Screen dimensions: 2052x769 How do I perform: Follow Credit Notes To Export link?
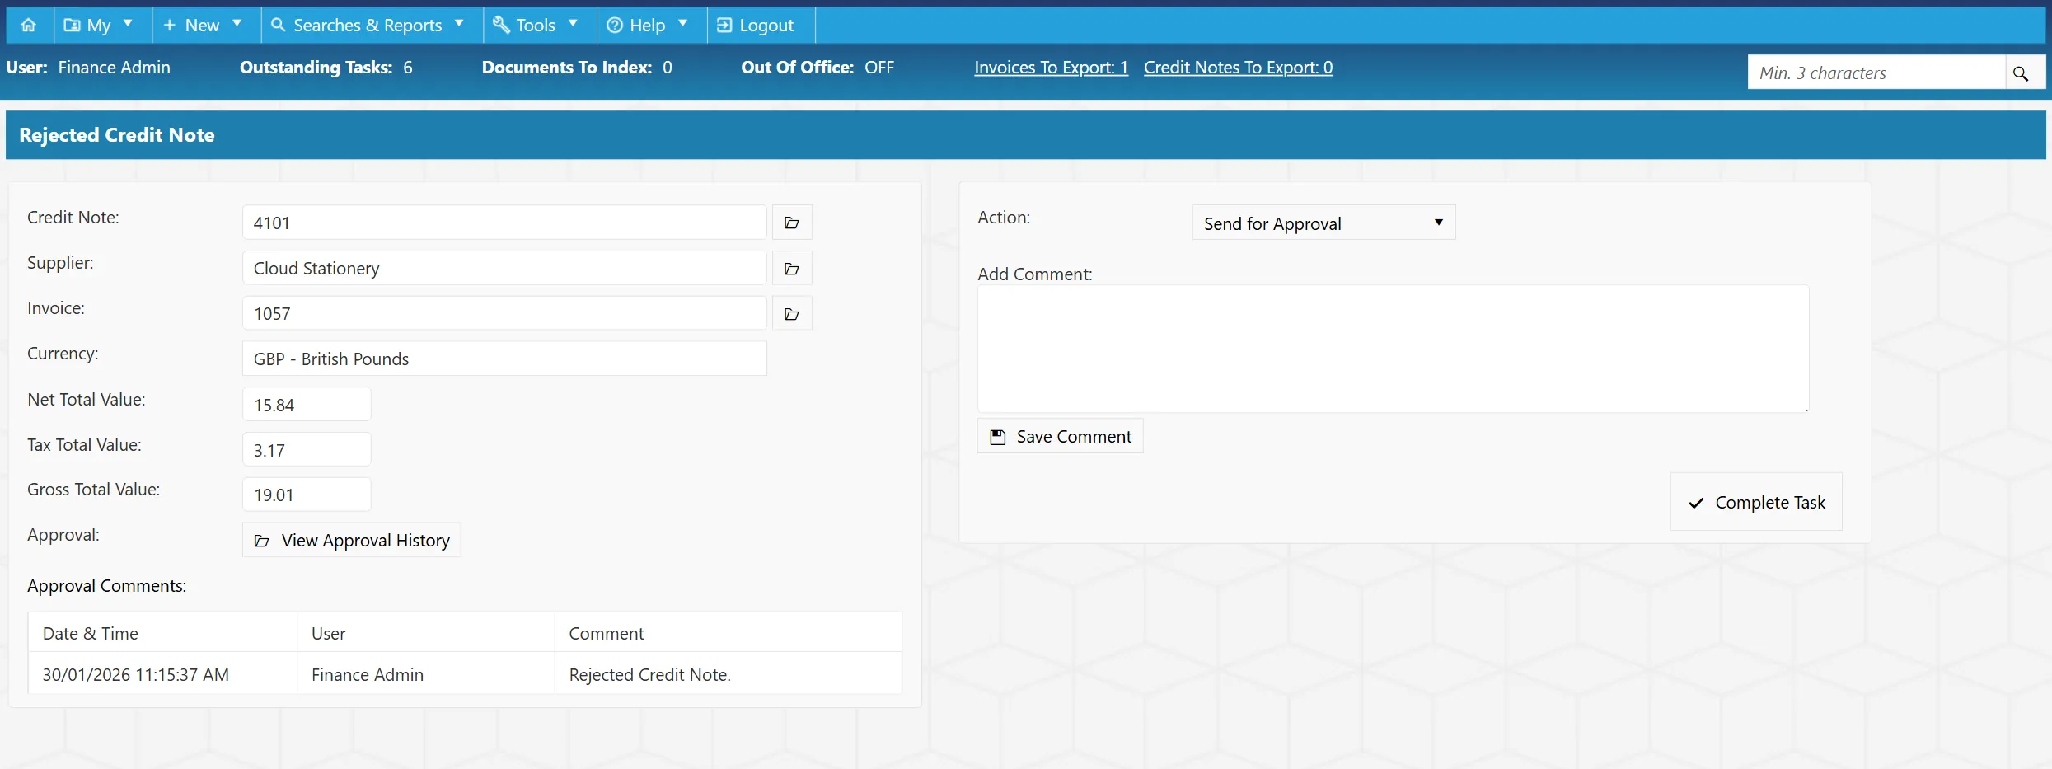(x=1238, y=68)
